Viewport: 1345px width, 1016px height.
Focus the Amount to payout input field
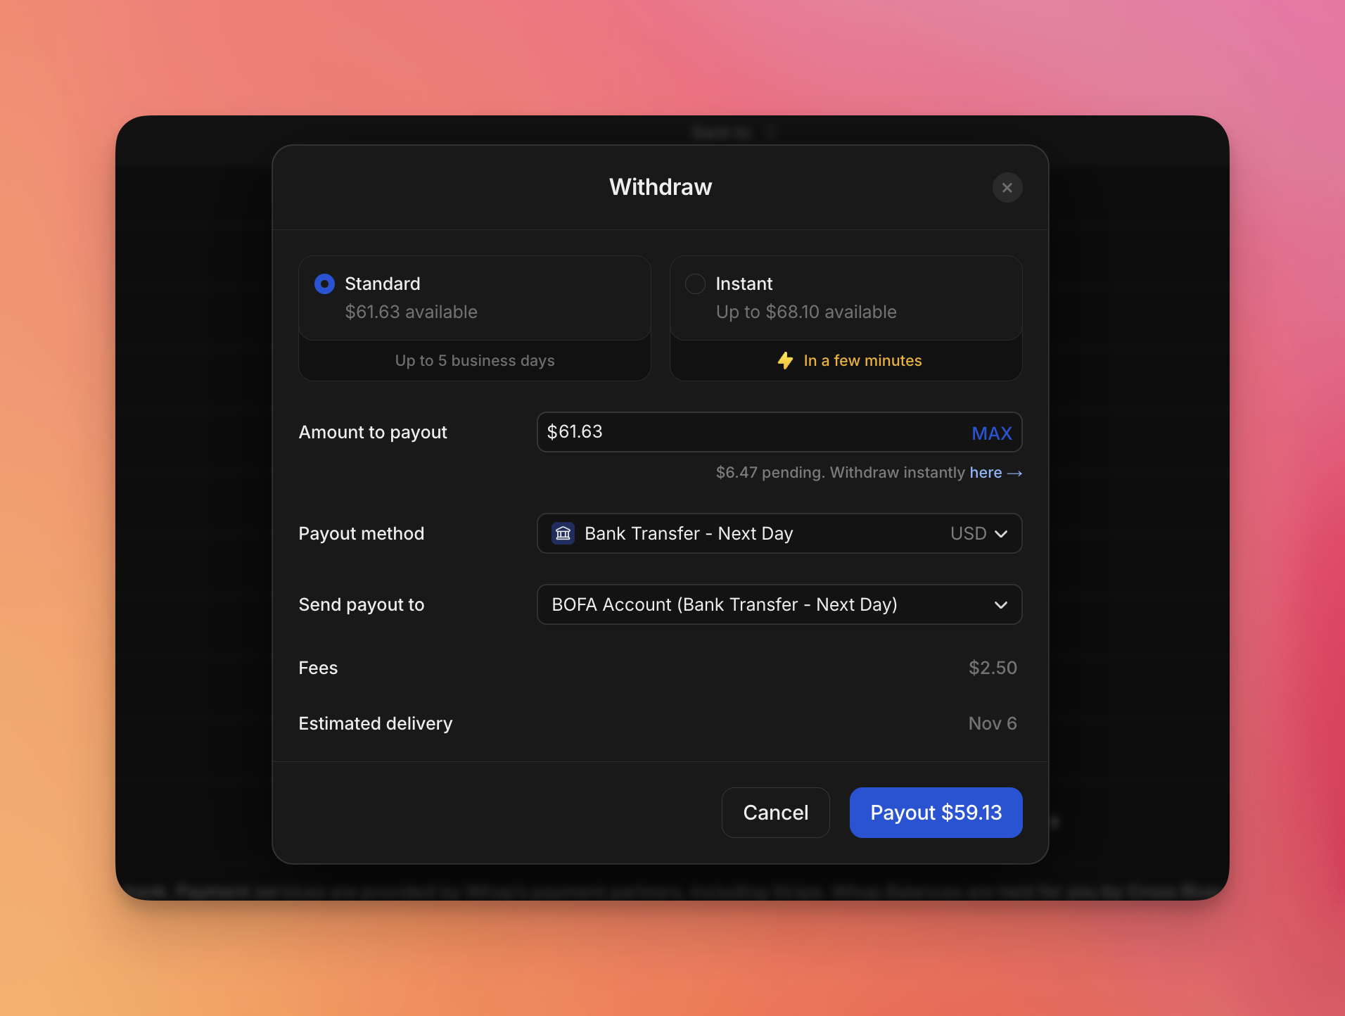[x=746, y=432]
